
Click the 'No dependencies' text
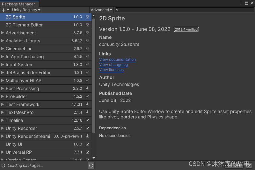(115, 136)
